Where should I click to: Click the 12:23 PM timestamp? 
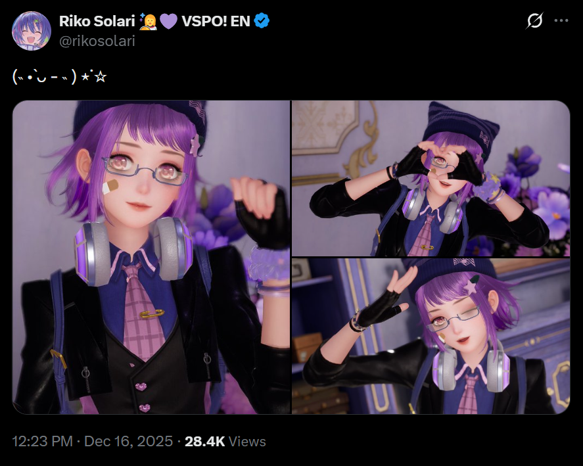tap(42, 442)
